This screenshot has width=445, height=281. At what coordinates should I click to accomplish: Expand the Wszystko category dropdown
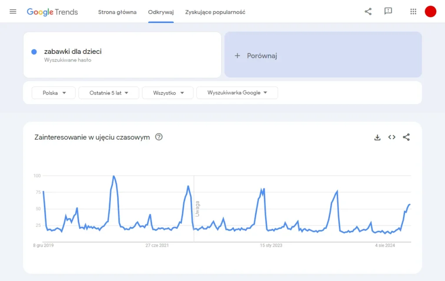pos(168,92)
